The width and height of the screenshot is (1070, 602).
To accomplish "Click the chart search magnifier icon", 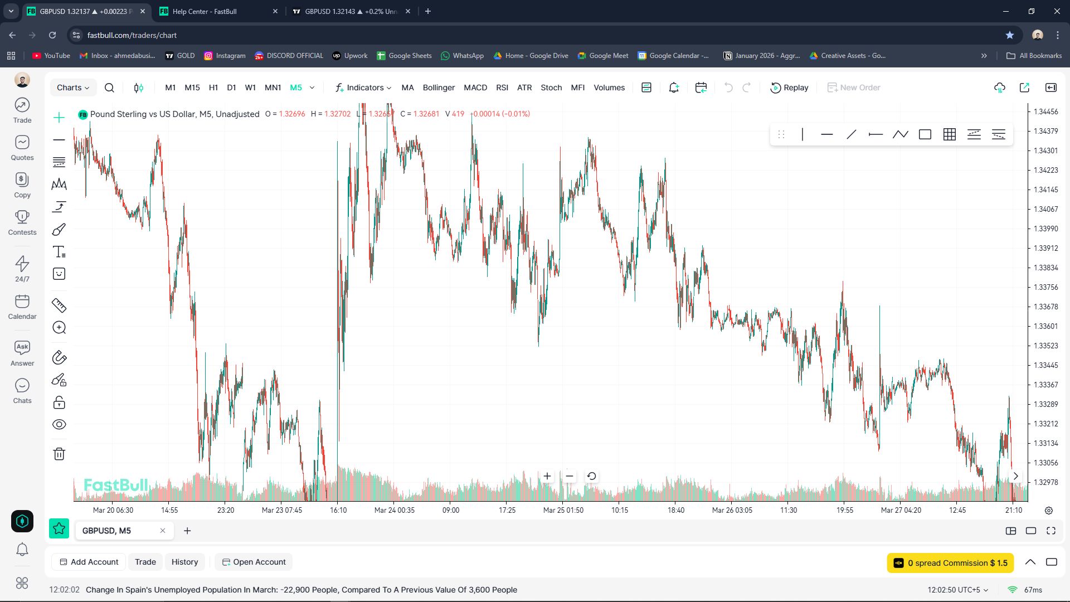I will [109, 88].
